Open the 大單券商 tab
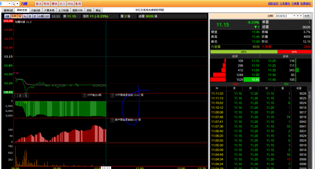This screenshot has width=315, height=169. (x=49, y=10)
